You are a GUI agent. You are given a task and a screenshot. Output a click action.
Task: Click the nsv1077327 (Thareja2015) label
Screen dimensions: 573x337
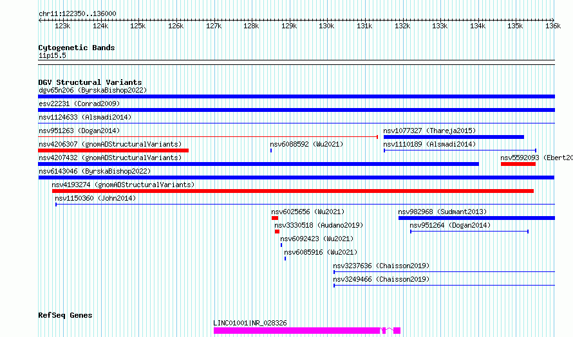click(430, 131)
